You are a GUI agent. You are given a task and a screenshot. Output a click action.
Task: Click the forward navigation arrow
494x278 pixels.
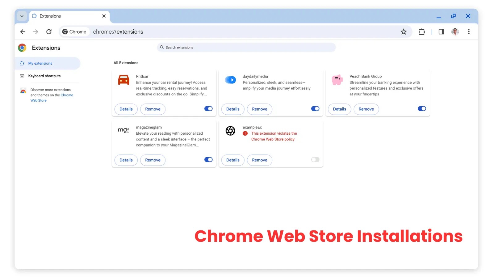36,32
